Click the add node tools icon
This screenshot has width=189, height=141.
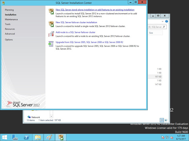(50, 34)
